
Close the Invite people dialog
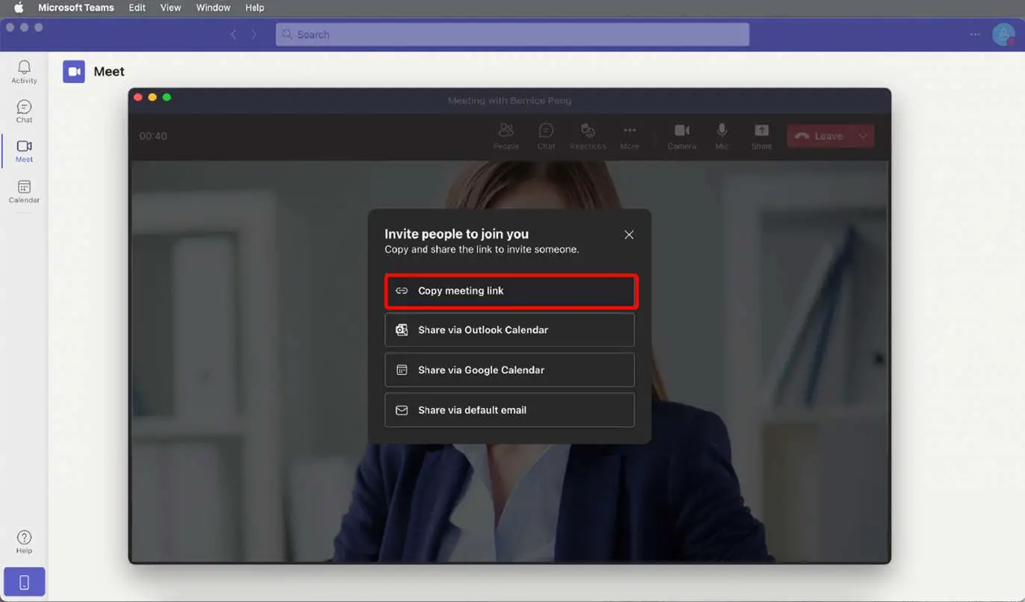pyautogui.click(x=629, y=235)
